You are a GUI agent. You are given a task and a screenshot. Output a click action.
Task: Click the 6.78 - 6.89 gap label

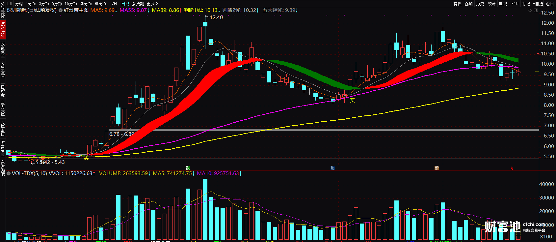click(x=121, y=134)
